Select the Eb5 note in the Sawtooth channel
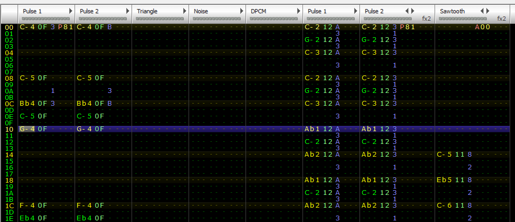The height and width of the screenshot is (222, 515). coord(445,180)
